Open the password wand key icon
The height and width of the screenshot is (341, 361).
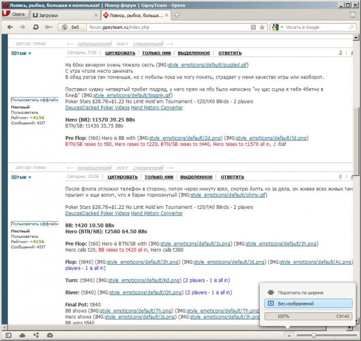[48, 27]
